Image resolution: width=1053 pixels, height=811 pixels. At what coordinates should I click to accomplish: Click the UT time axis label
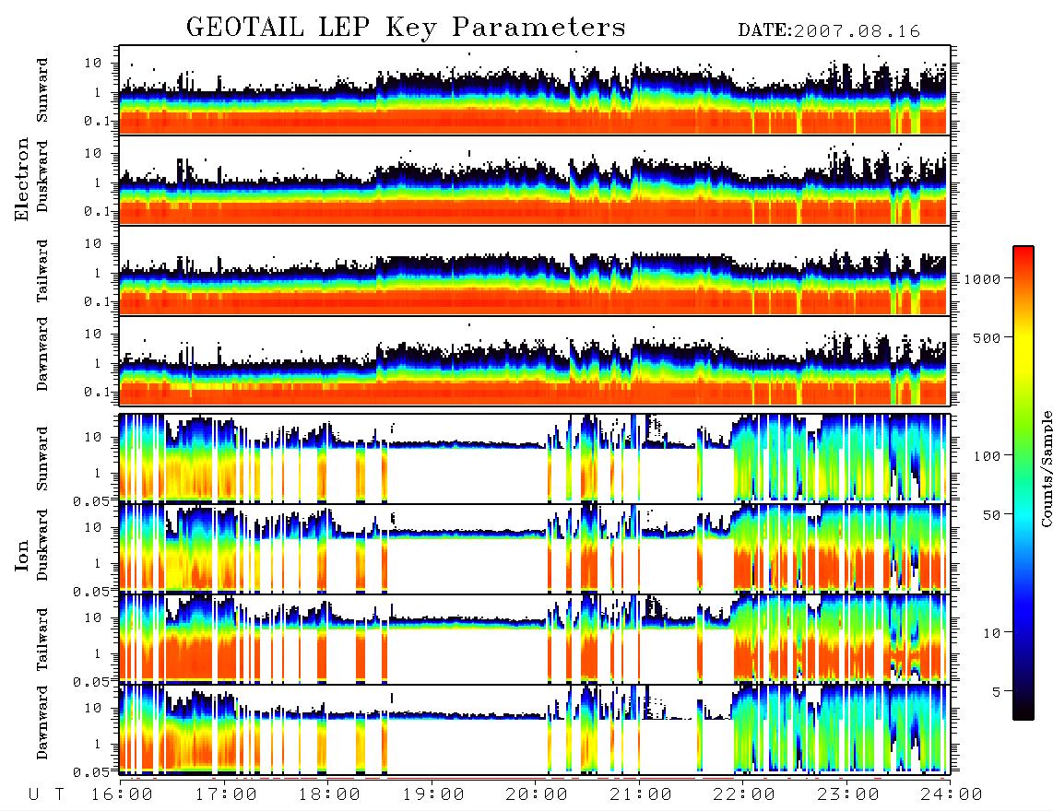(47, 794)
